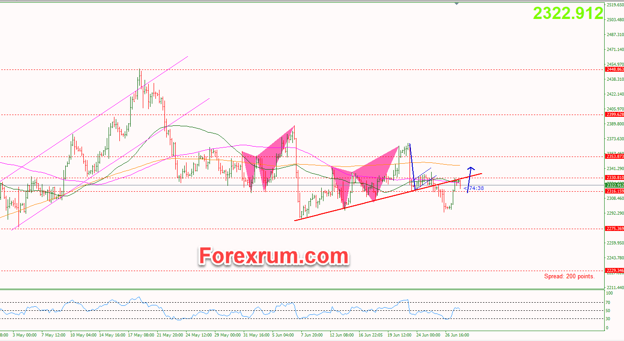
Task: Click the 24 Jun 00:00 time label
Action: tap(428, 336)
